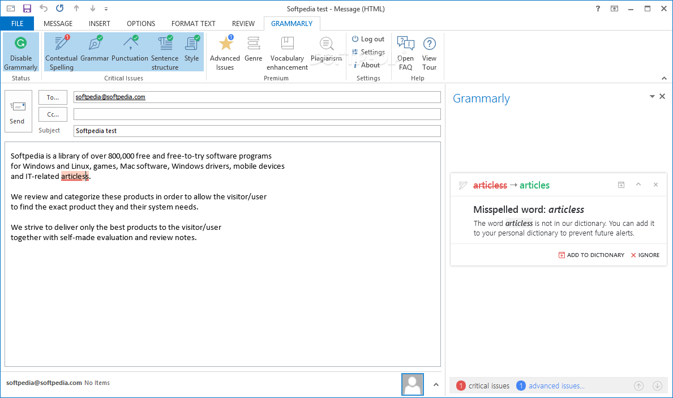Click the misspelled word articless
This screenshot has width=673, height=398.
pyautogui.click(x=75, y=177)
